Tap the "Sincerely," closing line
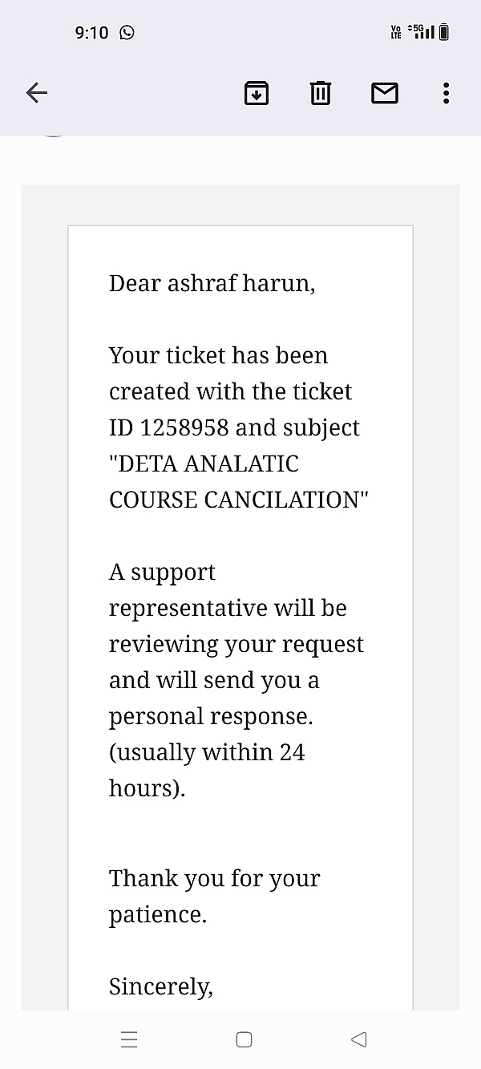 (161, 986)
